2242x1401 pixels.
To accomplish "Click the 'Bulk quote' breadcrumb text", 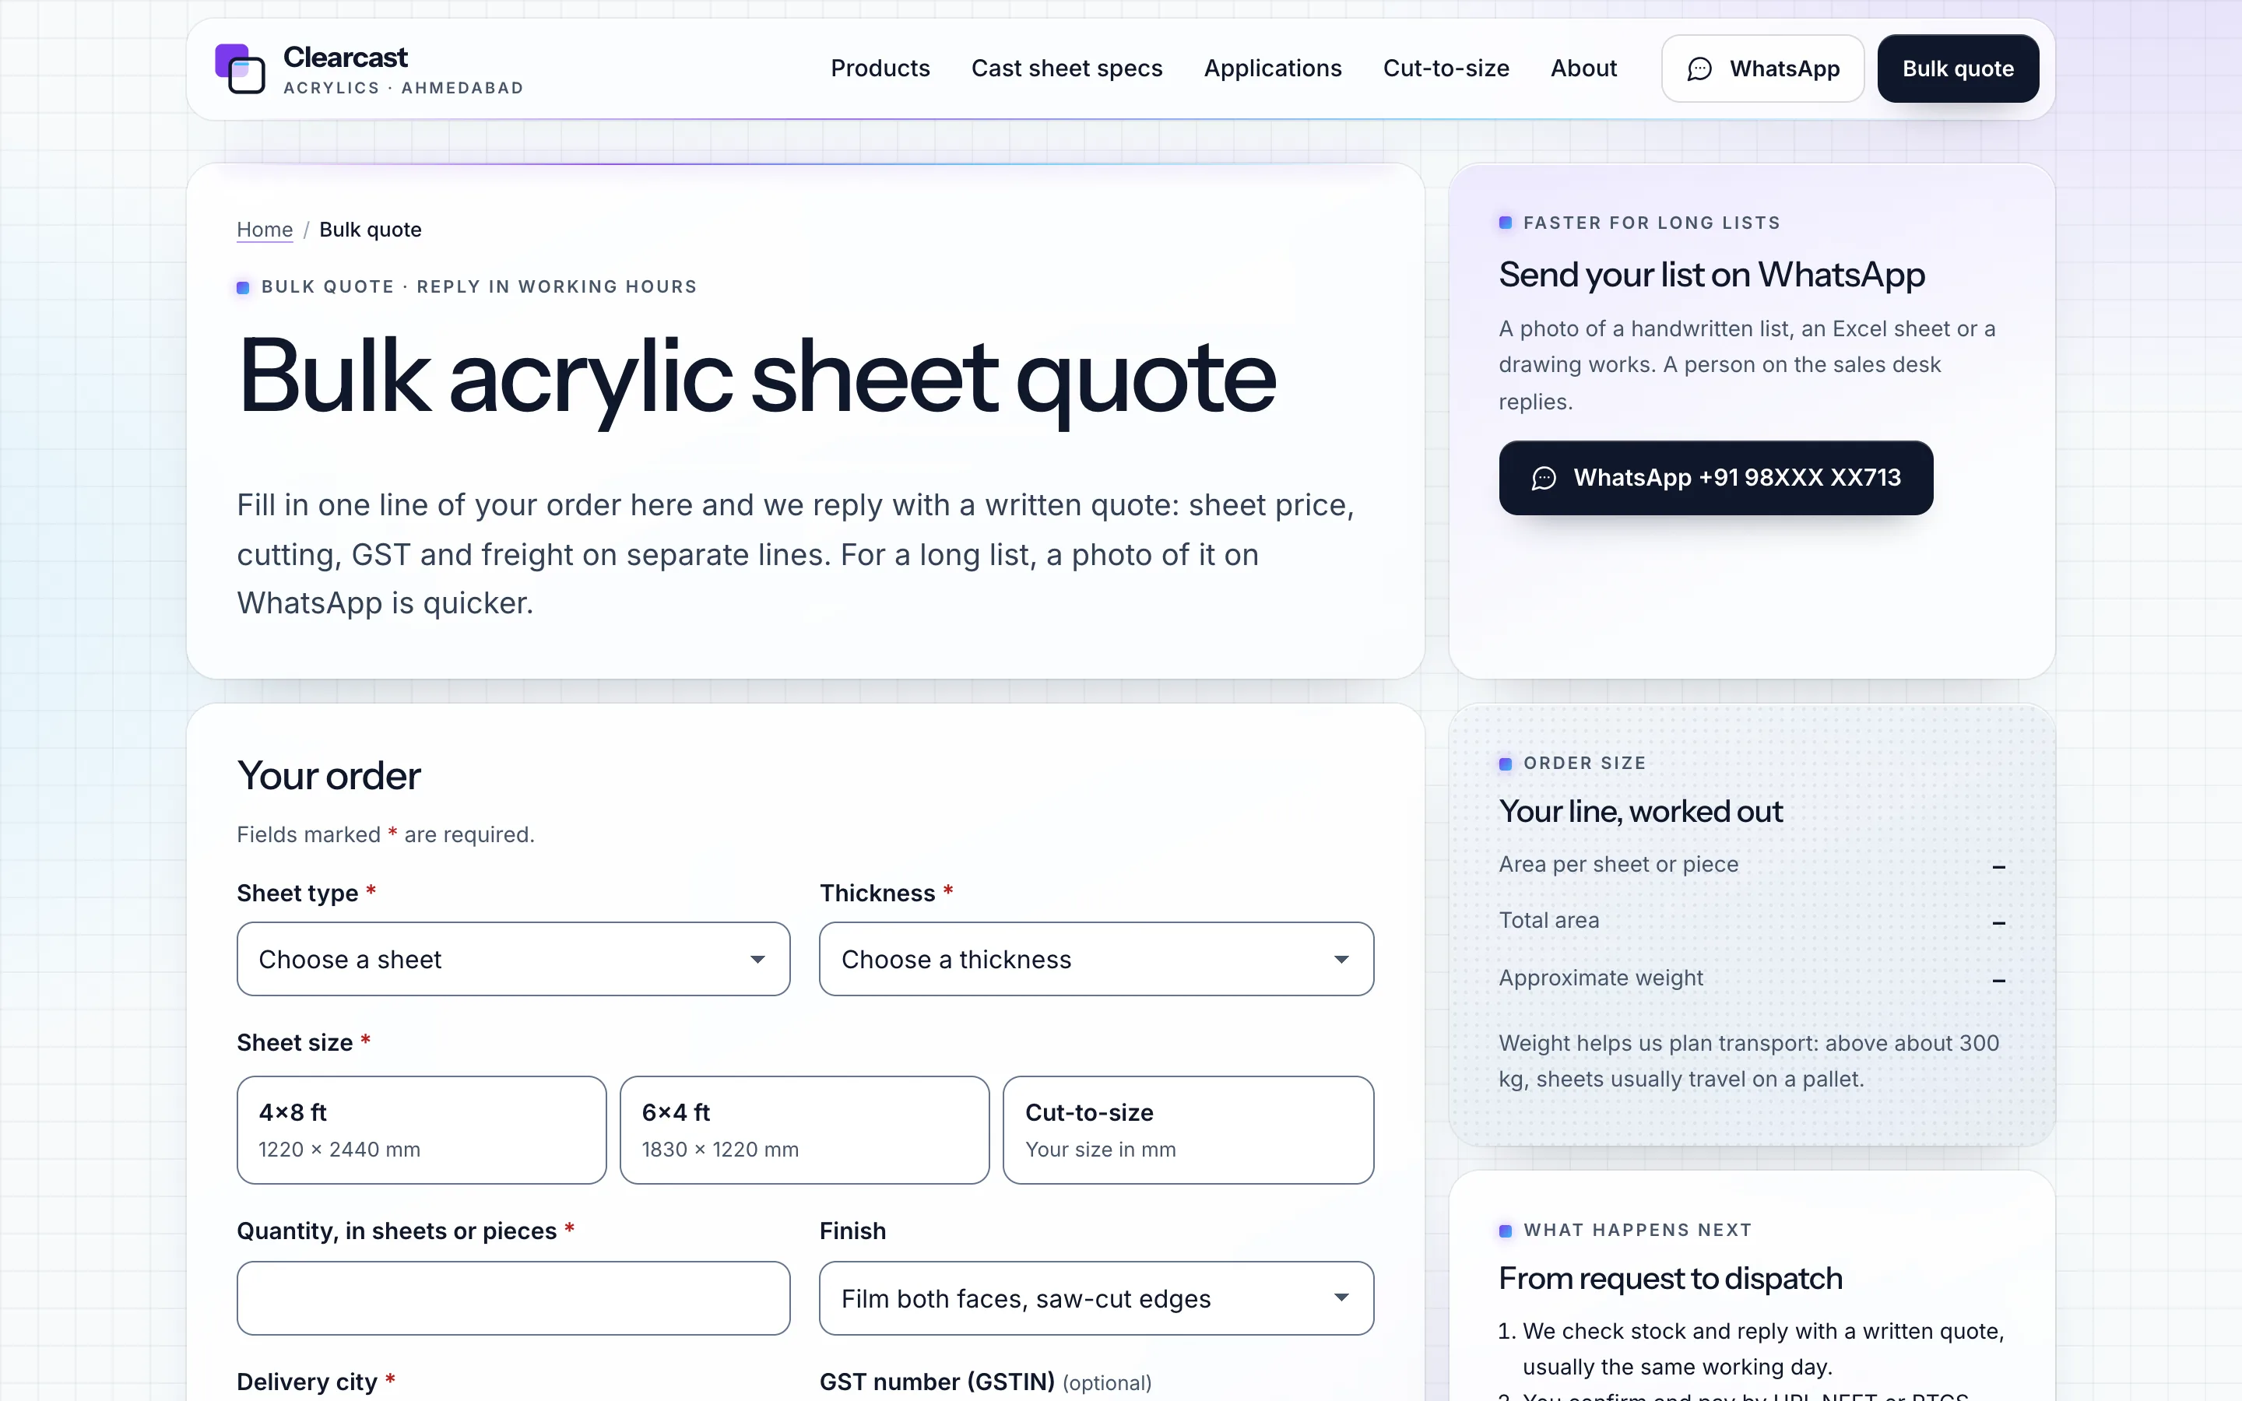I will pyautogui.click(x=371, y=230).
